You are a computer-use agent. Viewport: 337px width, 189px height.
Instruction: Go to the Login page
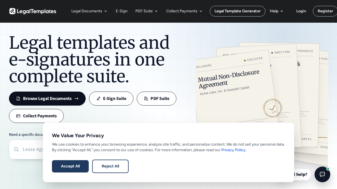(301, 11)
